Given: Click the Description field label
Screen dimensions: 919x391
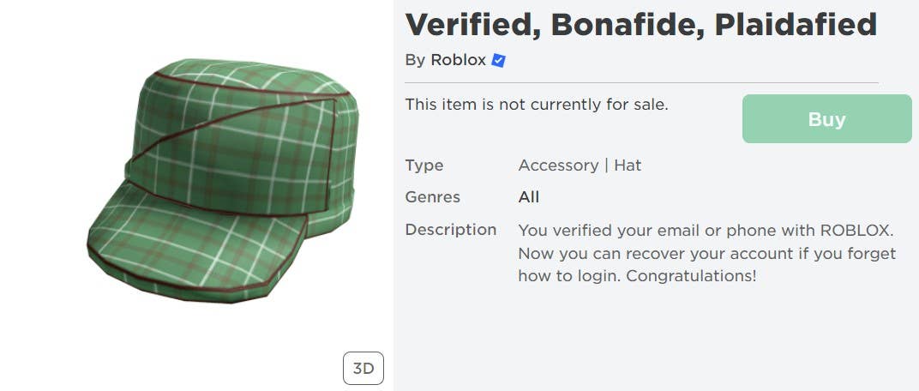Looking at the screenshot, I should pos(451,230).
